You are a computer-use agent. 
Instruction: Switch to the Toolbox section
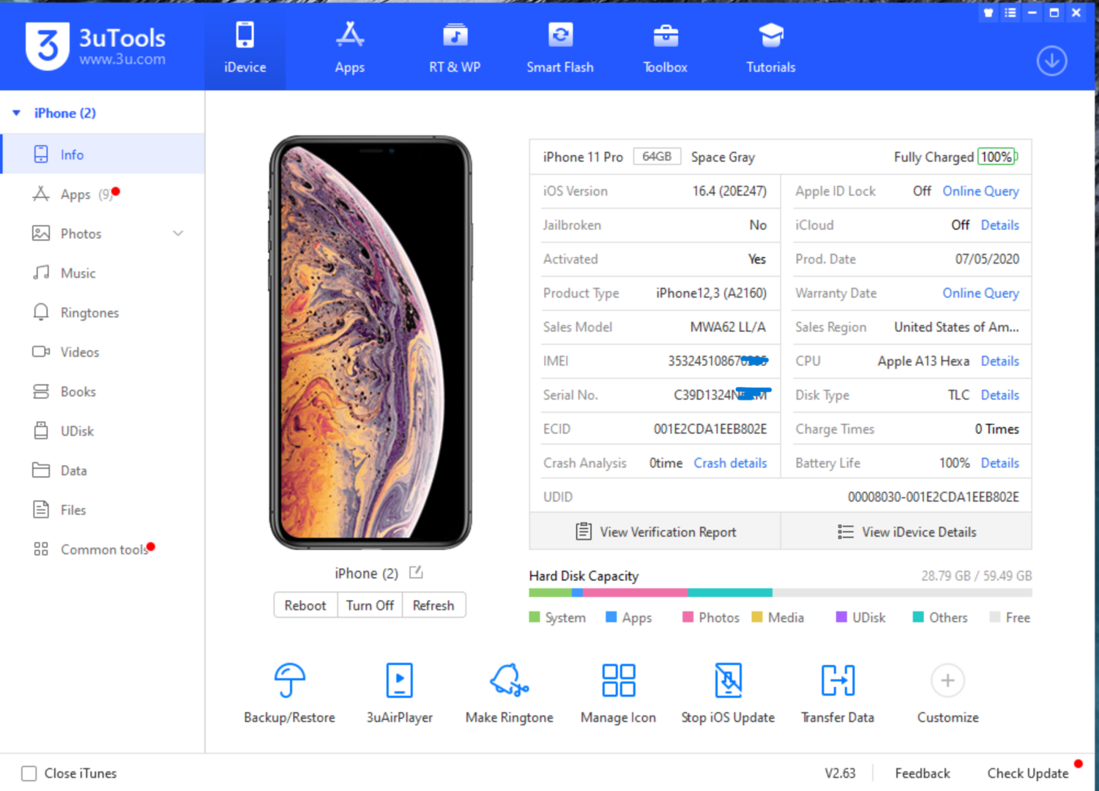click(x=664, y=46)
